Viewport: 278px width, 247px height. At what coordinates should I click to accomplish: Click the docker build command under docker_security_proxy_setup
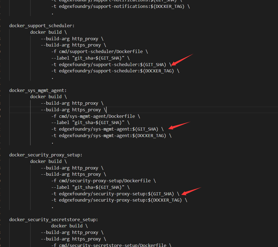click(46, 161)
